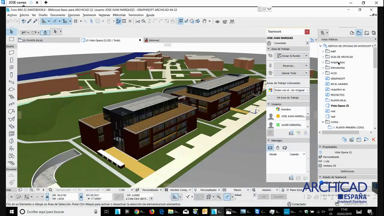The width and height of the screenshot is (384, 216).
Task: Click the eye show/hide icon in toolbar
Action: point(217,22)
